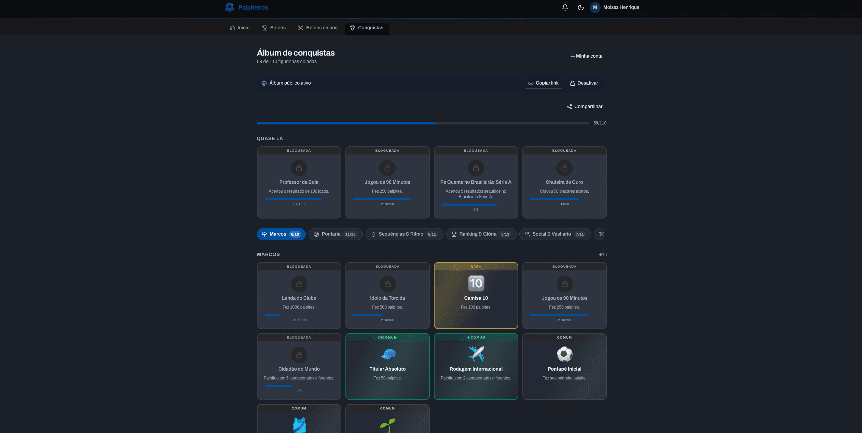
Task: Click the Cidadão do Mundo card title
Action: point(299,369)
